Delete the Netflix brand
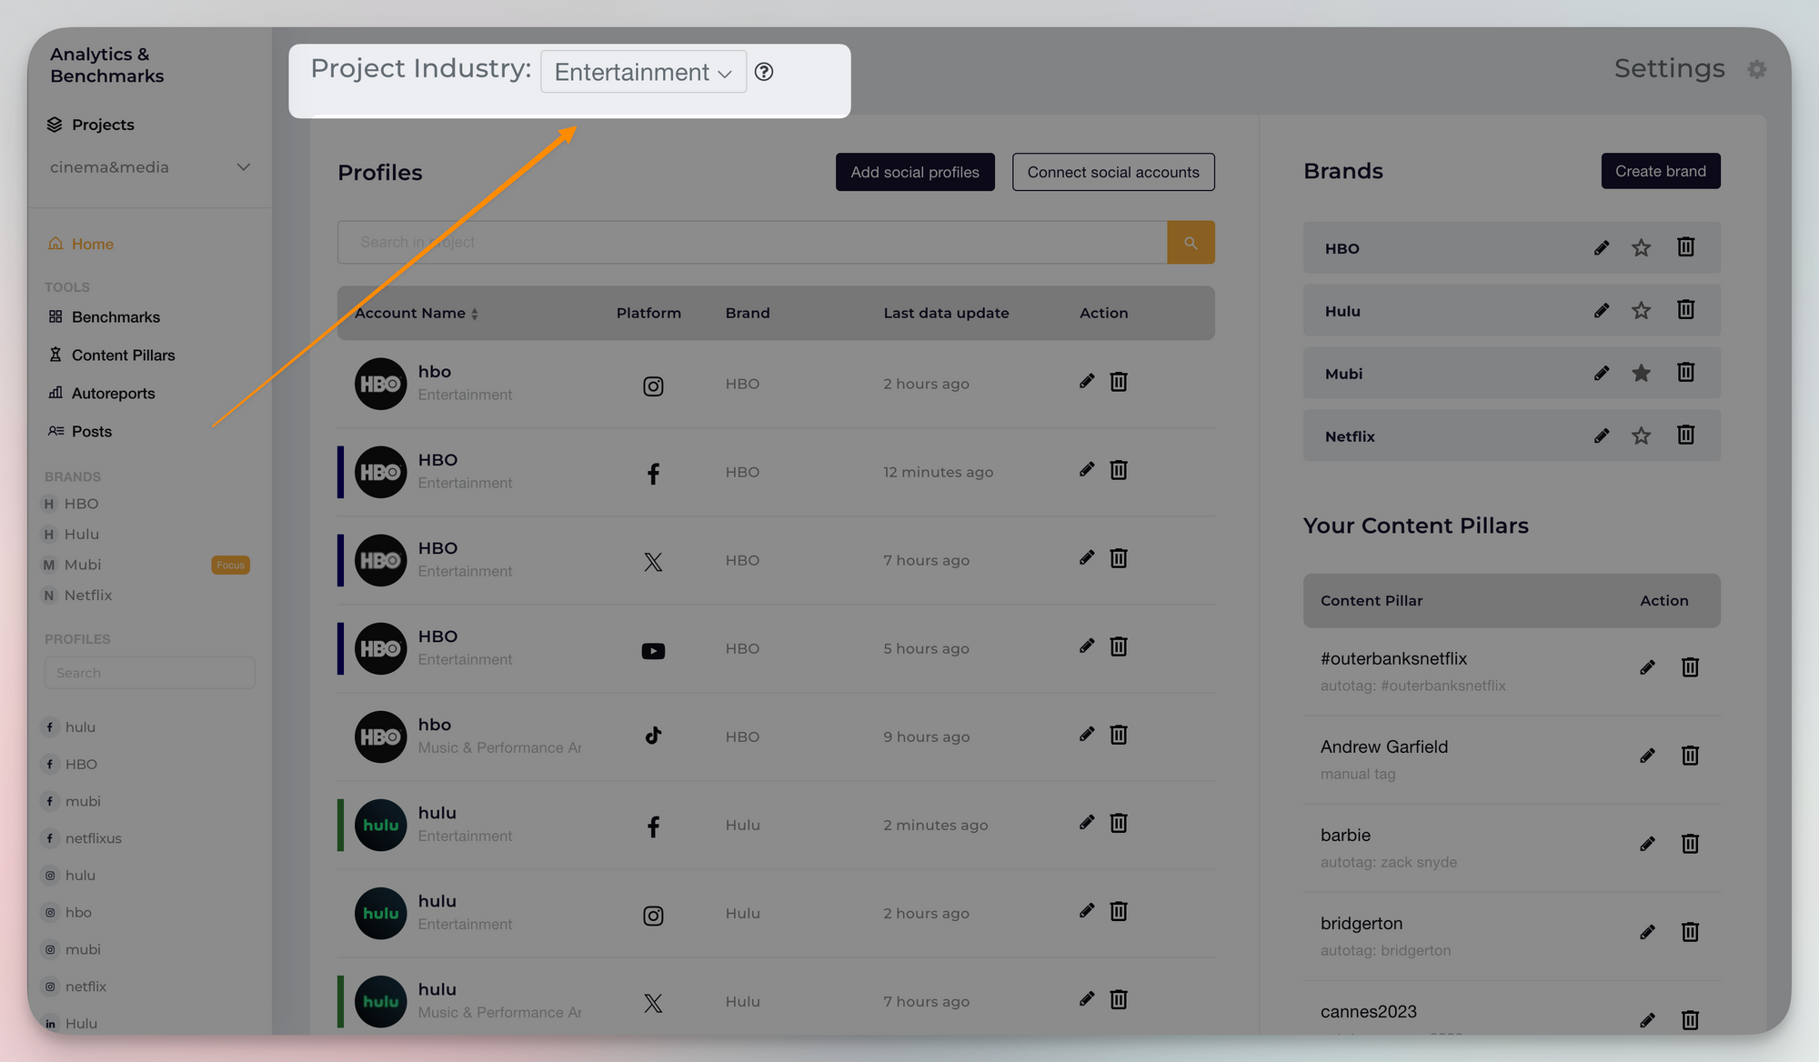Image resolution: width=1819 pixels, height=1062 pixels. click(x=1685, y=436)
